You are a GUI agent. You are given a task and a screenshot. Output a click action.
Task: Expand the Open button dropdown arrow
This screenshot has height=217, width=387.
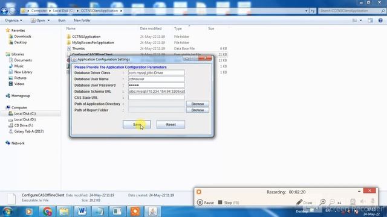click(48, 20)
